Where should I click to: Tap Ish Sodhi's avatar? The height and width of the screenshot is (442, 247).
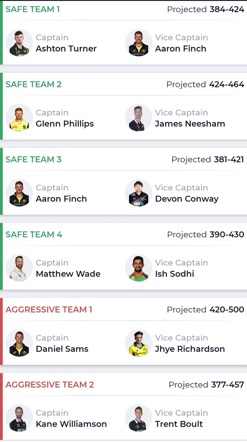(138, 268)
